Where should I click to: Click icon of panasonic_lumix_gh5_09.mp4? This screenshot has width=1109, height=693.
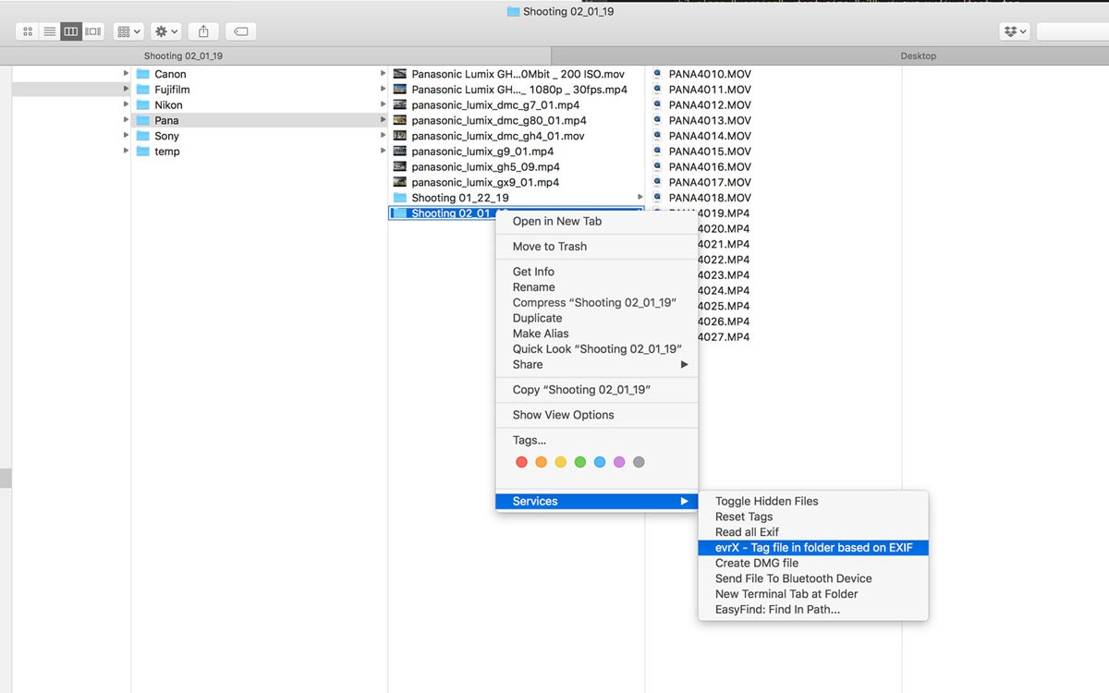click(x=400, y=166)
